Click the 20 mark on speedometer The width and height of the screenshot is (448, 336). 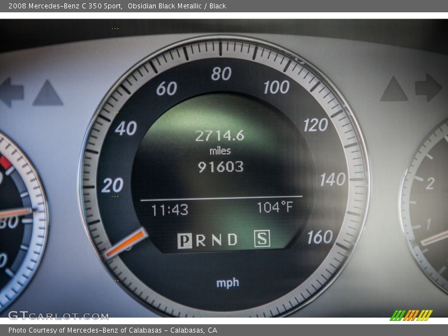(113, 185)
